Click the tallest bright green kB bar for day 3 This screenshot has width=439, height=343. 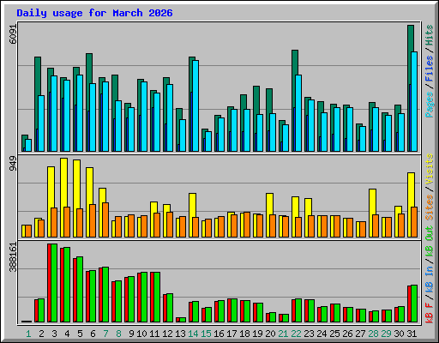pos(54,283)
